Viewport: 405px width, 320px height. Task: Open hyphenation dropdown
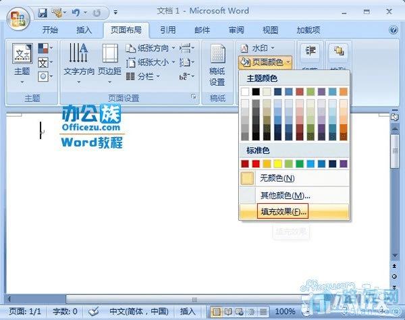tap(187, 76)
